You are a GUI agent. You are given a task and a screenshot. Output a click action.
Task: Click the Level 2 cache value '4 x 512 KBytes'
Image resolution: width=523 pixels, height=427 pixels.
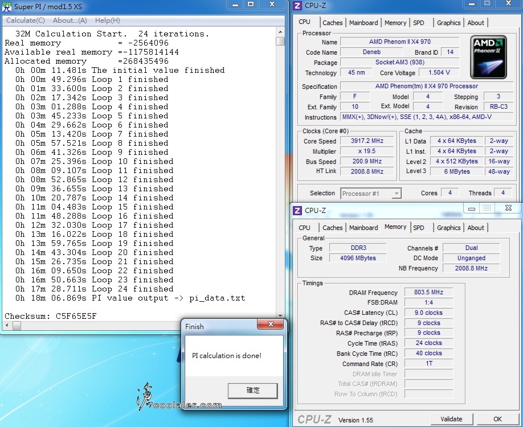pyautogui.click(x=456, y=161)
